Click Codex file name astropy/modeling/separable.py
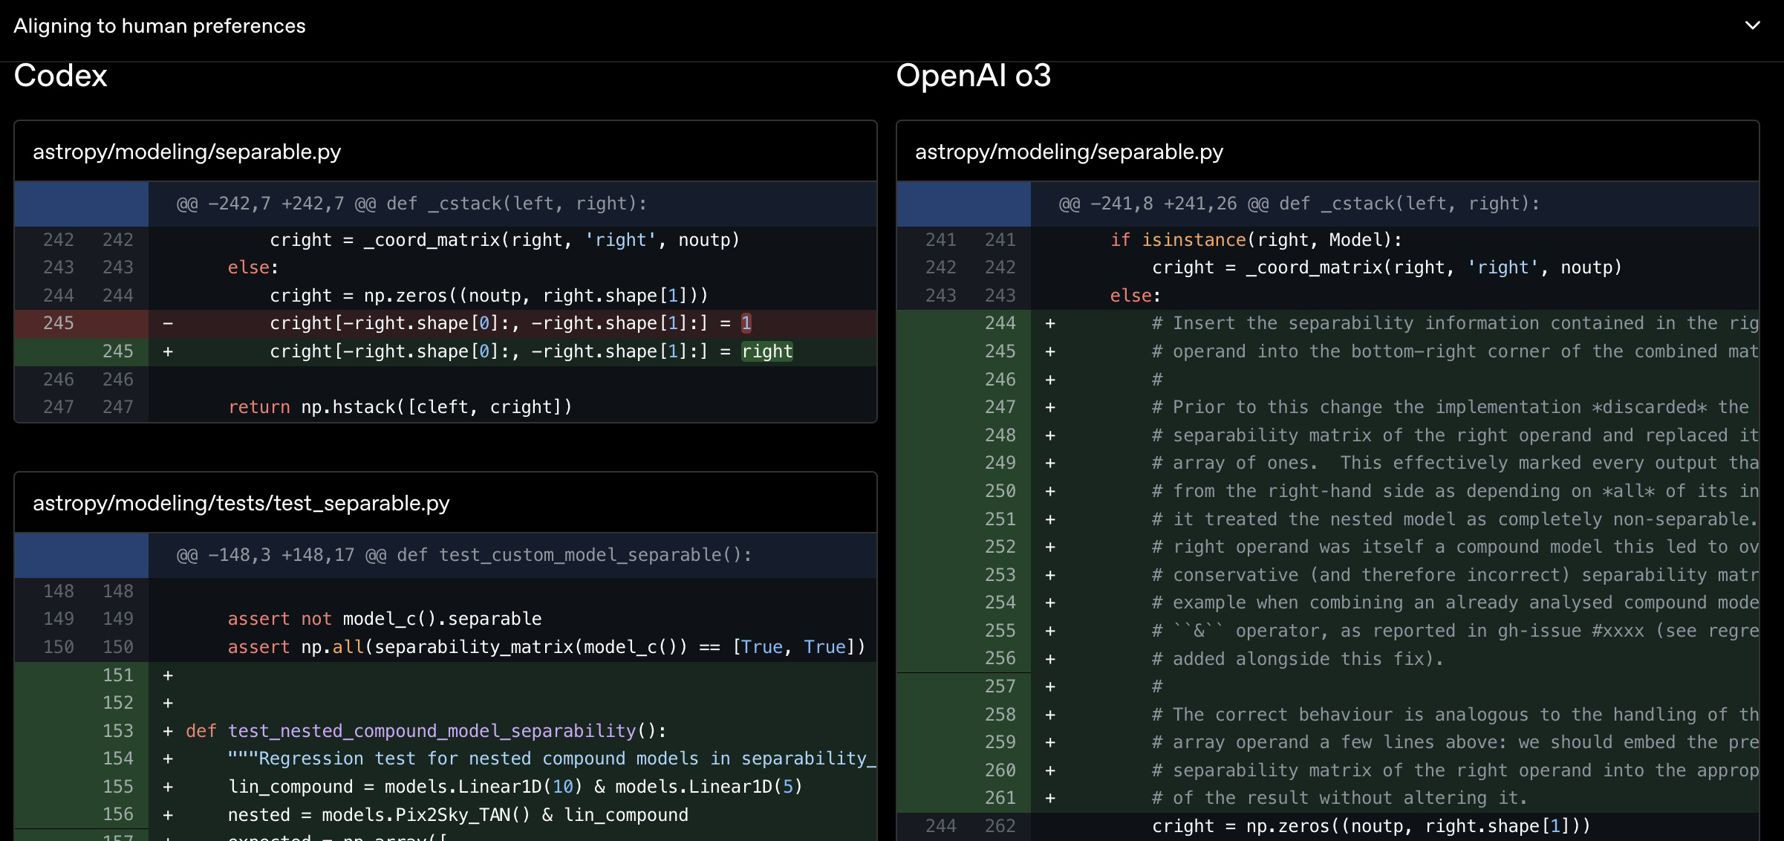 [x=186, y=152]
